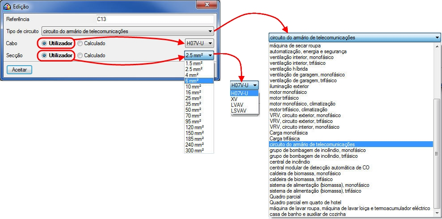
Task: Select 120 mm² section
Action: (199, 127)
